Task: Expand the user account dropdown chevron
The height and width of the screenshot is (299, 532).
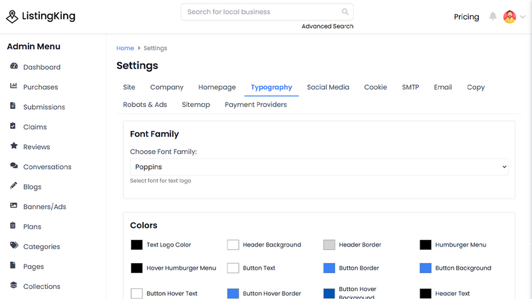Action: pos(523,17)
